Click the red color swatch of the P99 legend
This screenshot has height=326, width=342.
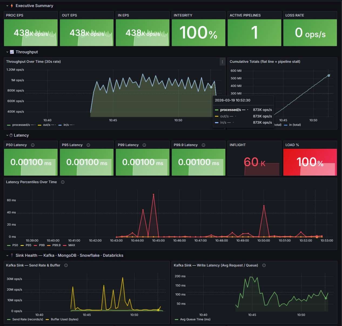(x=35, y=245)
